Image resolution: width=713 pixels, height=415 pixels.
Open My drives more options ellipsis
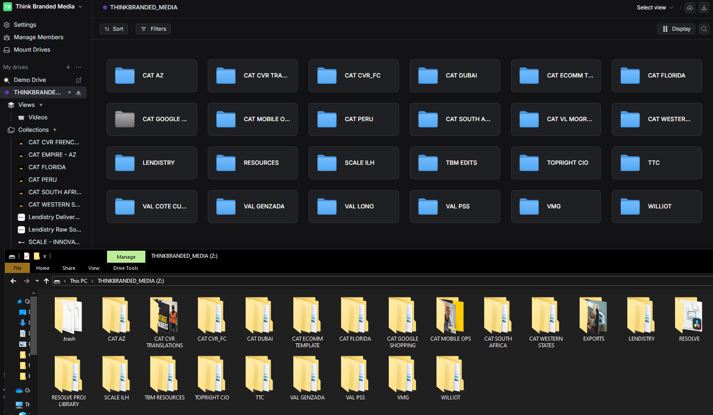78,67
